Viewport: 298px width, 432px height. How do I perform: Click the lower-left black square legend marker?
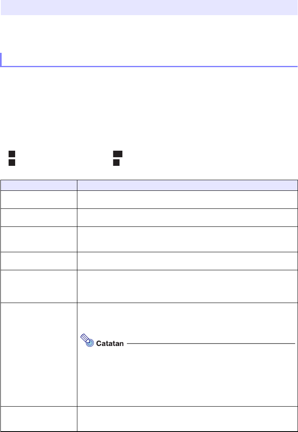pos(12,163)
